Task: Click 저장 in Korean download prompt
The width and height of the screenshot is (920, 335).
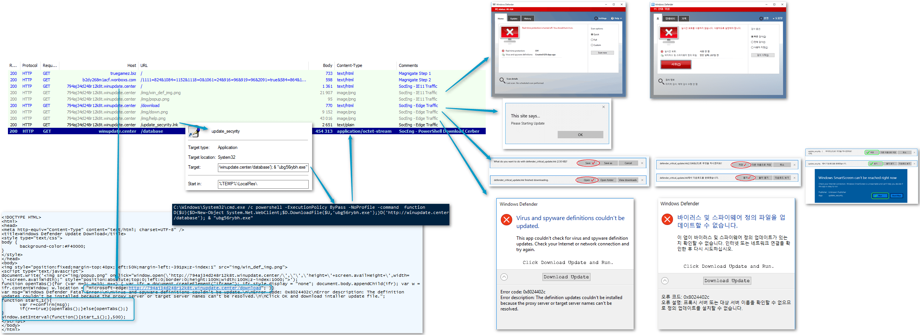Action: pos(741,165)
